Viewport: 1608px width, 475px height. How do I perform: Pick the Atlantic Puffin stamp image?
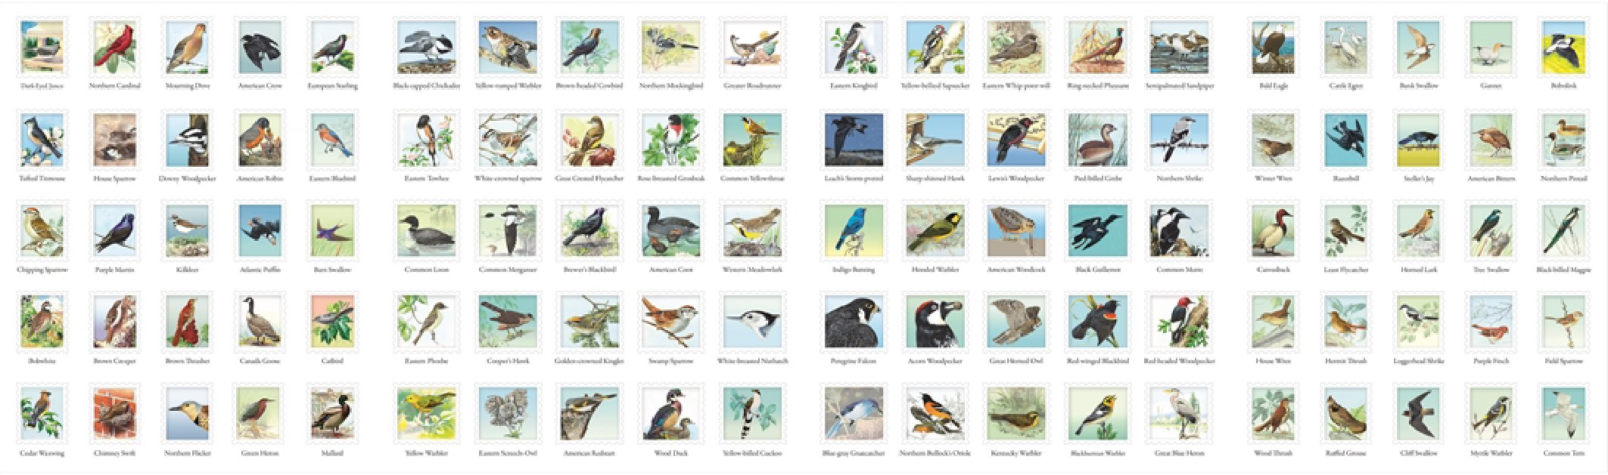tap(260, 230)
